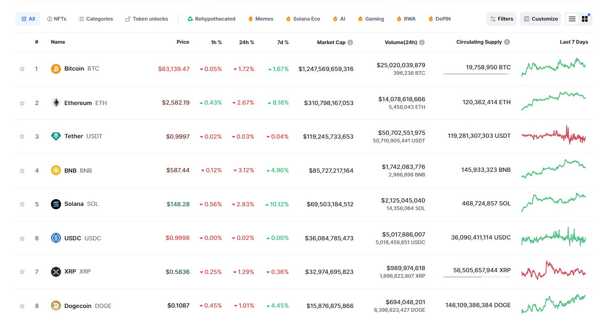
Task: Click USDC circulating supply 36,090,411,114 USDC
Action: pyautogui.click(x=481, y=237)
